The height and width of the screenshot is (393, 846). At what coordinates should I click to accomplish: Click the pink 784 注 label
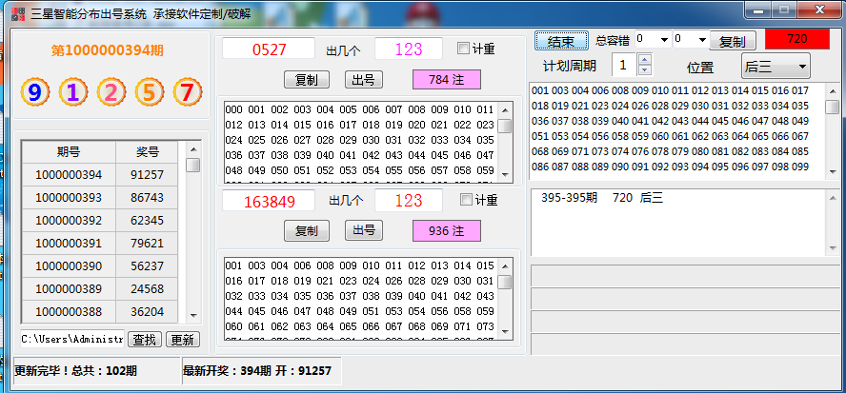pos(446,79)
